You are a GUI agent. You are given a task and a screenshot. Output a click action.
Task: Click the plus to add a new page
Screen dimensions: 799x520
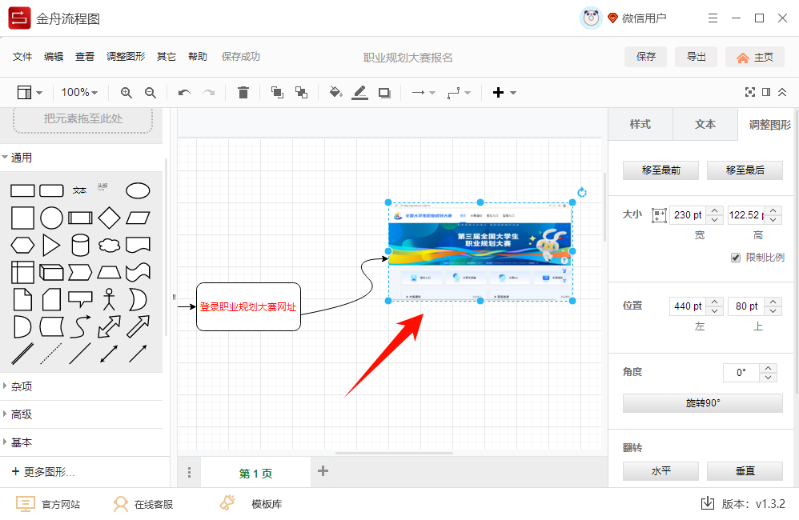(323, 472)
